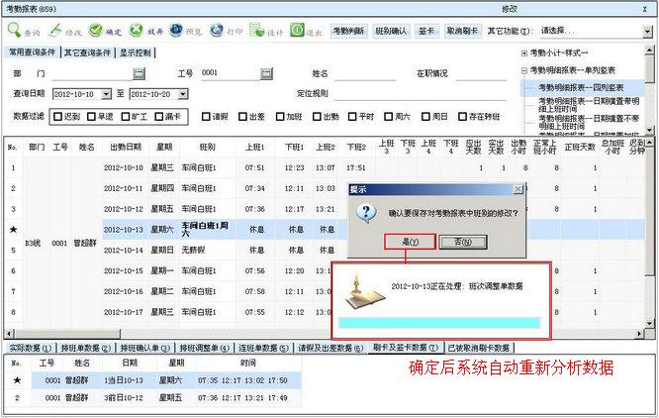
Task: Select the 刷卡及签卡数据 (7) tab
Action: (406, 348)
